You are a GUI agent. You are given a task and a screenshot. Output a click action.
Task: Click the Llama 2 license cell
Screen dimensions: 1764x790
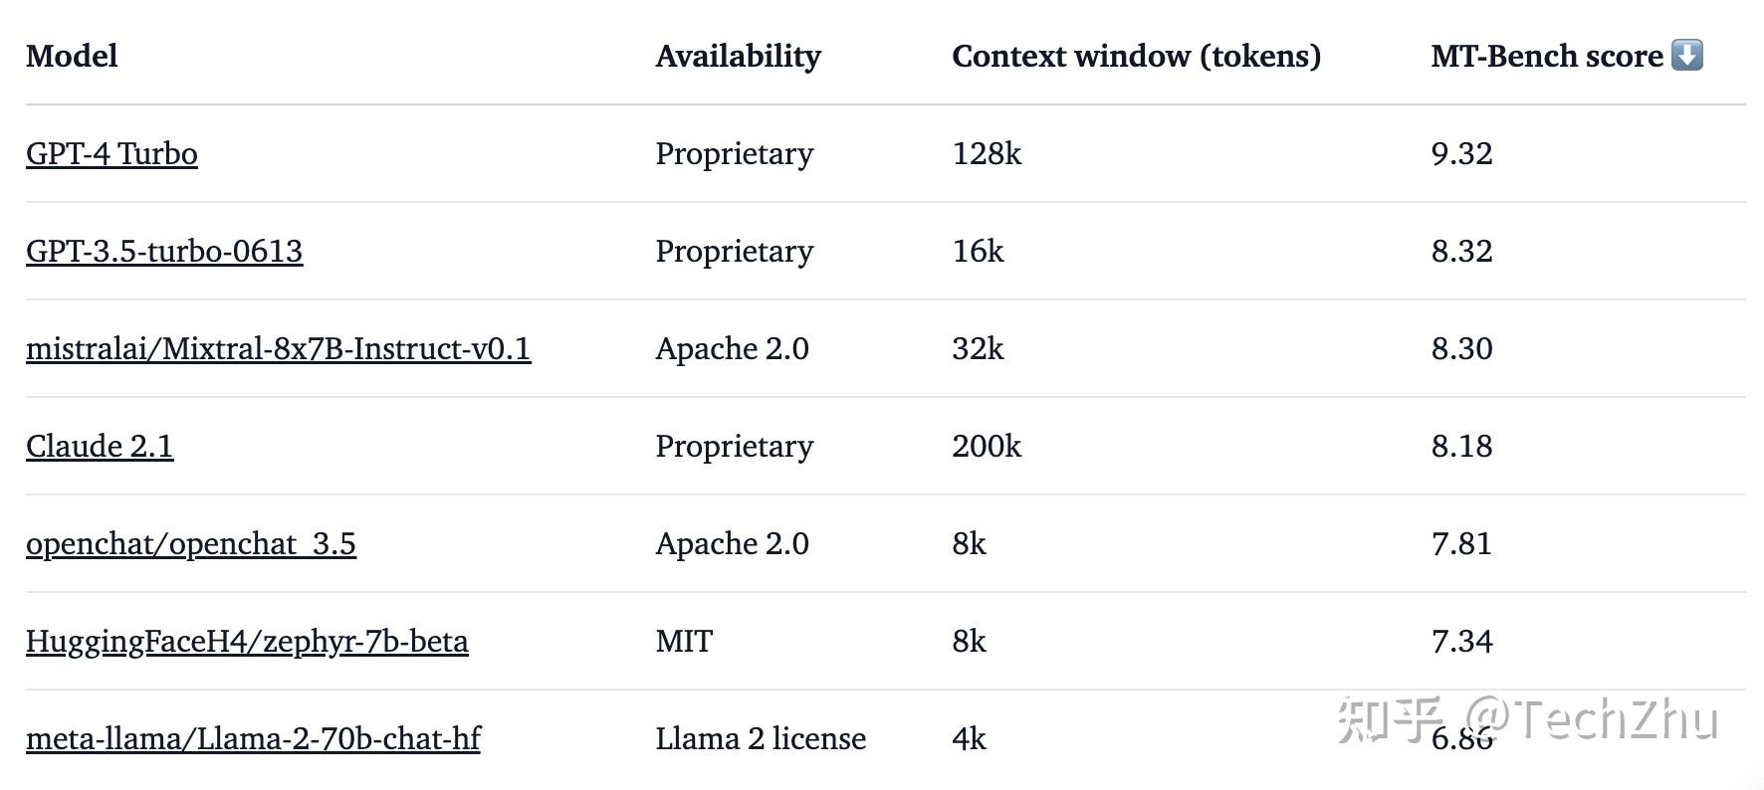point(761,738)
